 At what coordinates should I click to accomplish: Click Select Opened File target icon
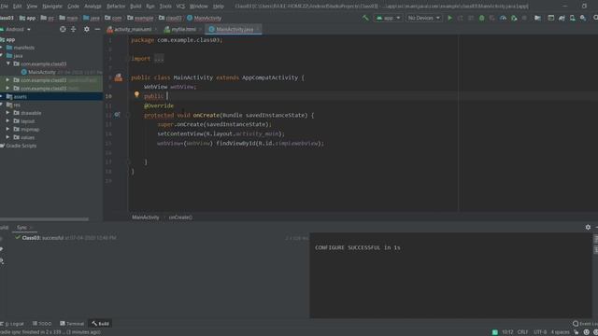click(x=63, y=29)
